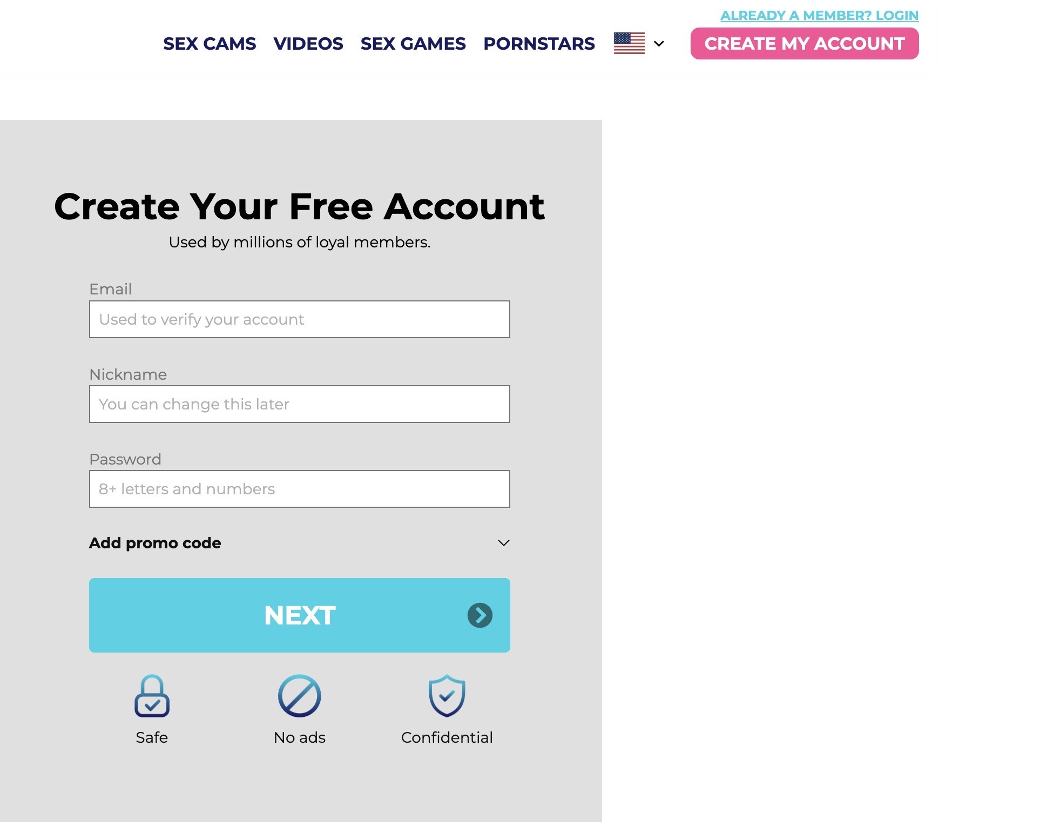The image size is (1040, 833).
Task: Open the language dropdown selector
Action: [639, 43]
